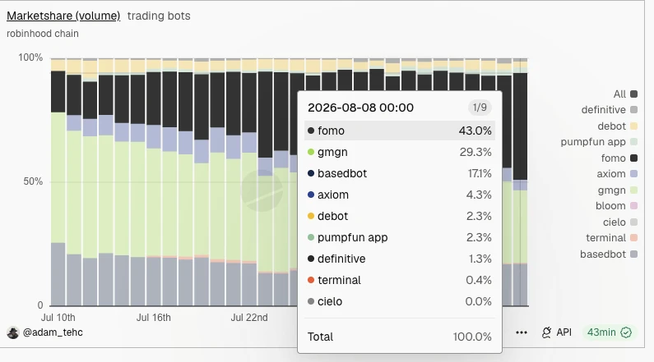The image size is (654, 362).
Task: Toggle the terminal legend entry
Action: pos(611,238)
